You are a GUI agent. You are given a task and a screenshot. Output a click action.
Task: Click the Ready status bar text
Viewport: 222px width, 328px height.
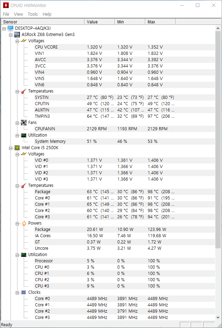click(7, 325)
